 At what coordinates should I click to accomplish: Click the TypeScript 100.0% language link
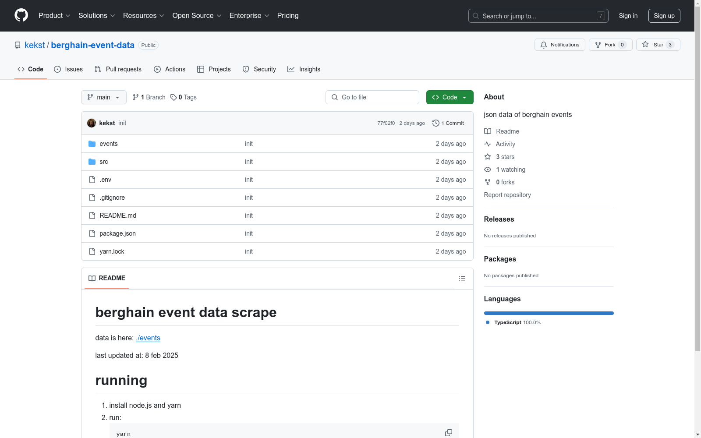(513, 322)
